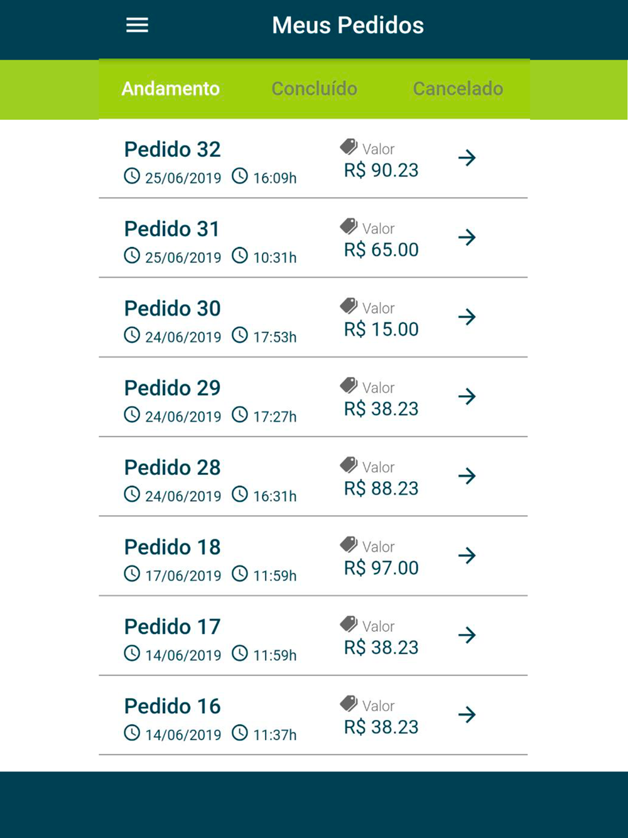Click the arrow next to Pedido 30
Viewport: 628px width, 838px height.
pos(467,317)
